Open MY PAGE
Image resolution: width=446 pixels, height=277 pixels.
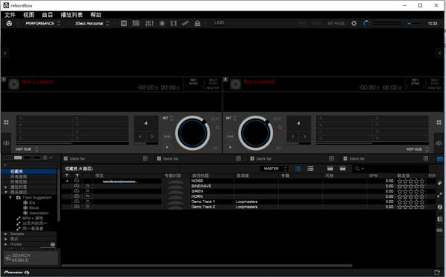[336, 23]
